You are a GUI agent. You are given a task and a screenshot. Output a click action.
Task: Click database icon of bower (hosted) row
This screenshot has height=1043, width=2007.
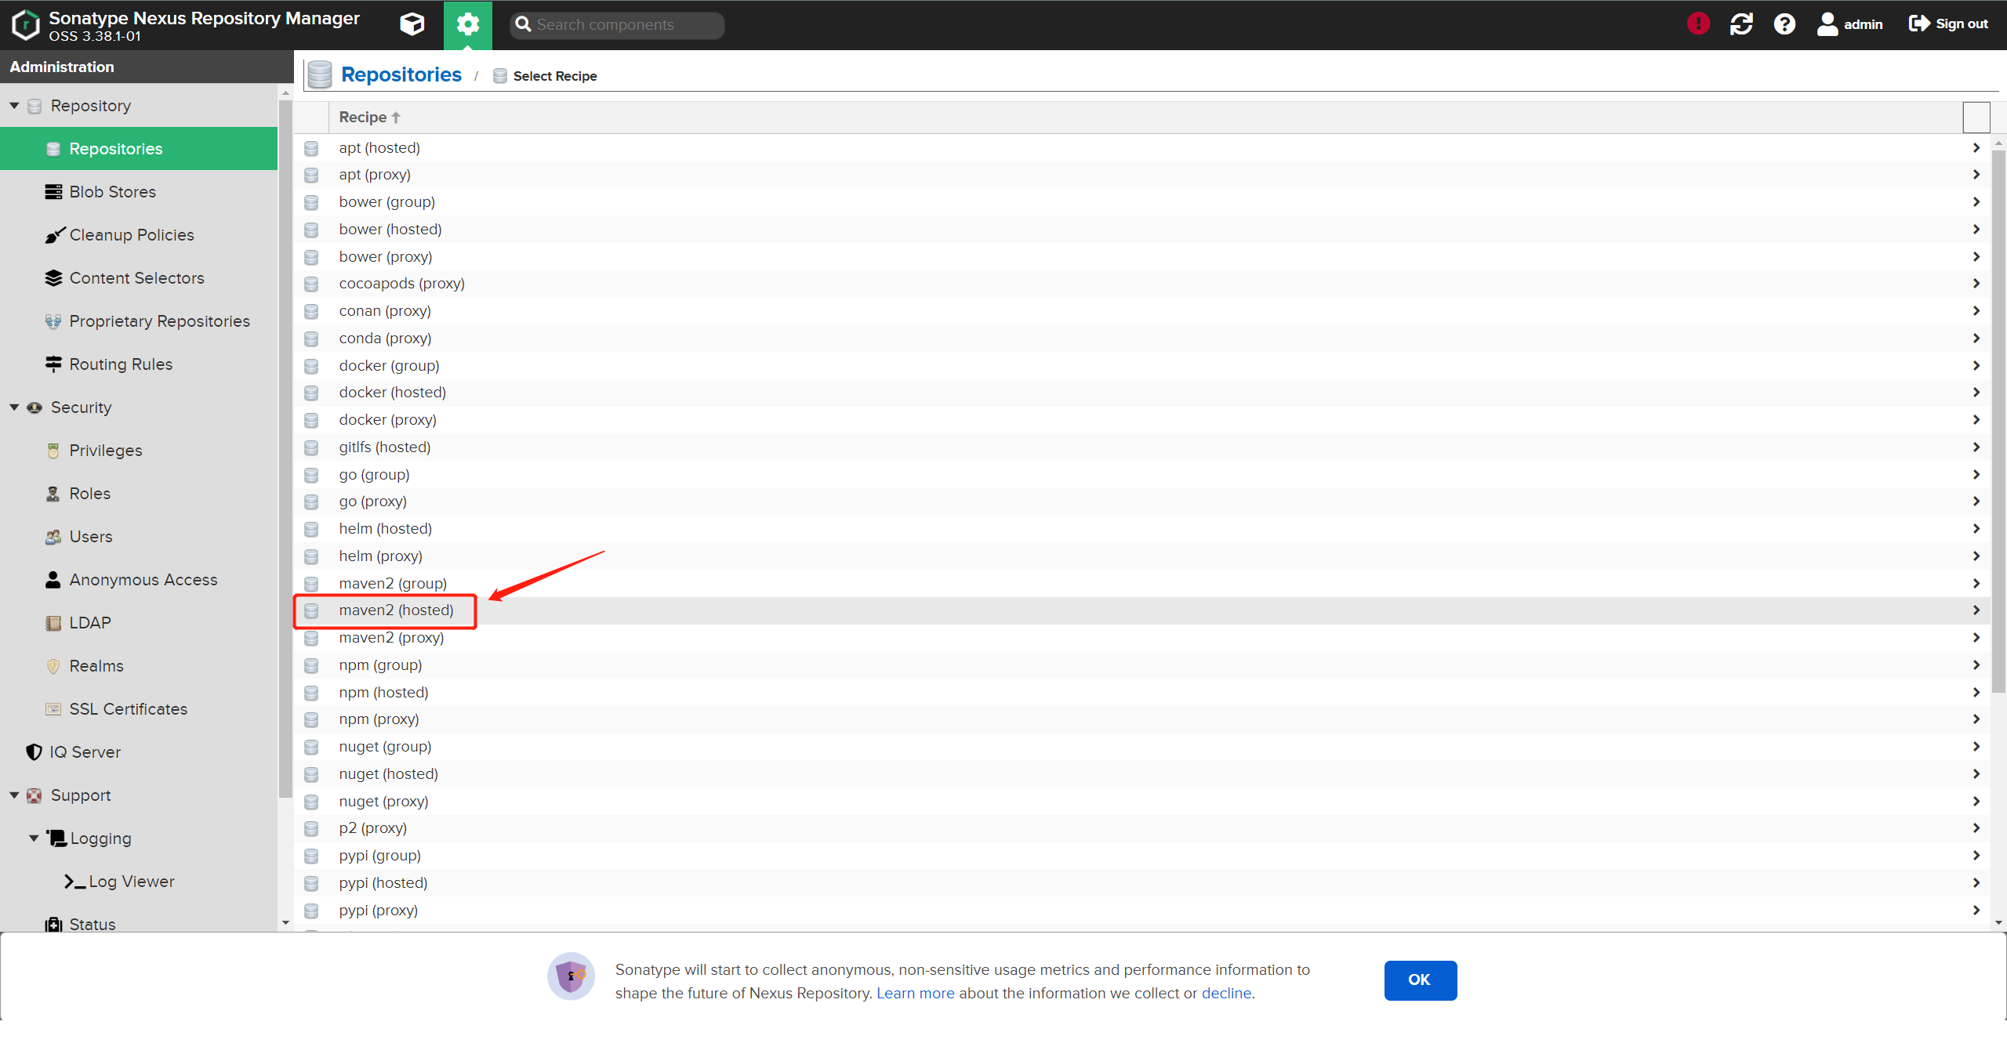point(311,230)
